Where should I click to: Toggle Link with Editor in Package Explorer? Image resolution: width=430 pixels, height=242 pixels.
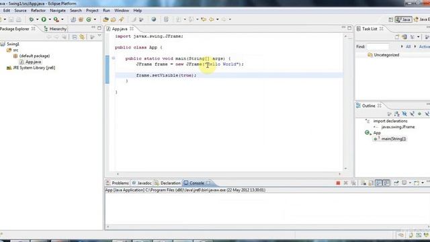tap(82, 37)
